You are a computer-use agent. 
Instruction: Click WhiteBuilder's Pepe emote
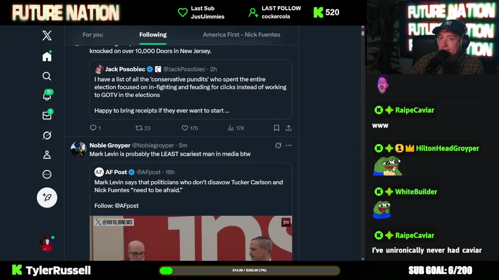[382, 210]
